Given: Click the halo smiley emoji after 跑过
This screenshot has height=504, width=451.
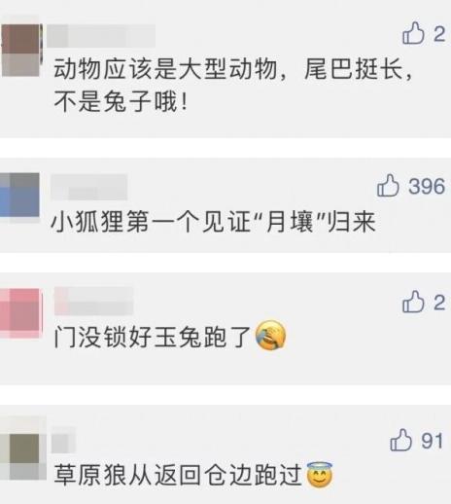Looking at the screenshot, I should pyautogui.click(x=319, y=474).
